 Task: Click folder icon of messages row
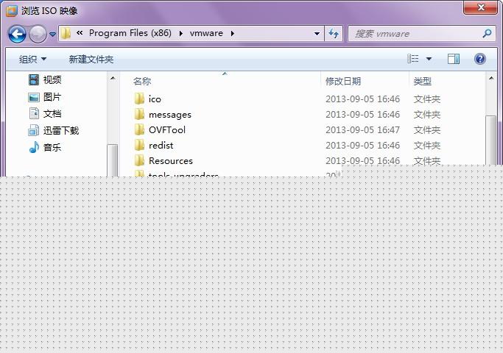point(139,114)
